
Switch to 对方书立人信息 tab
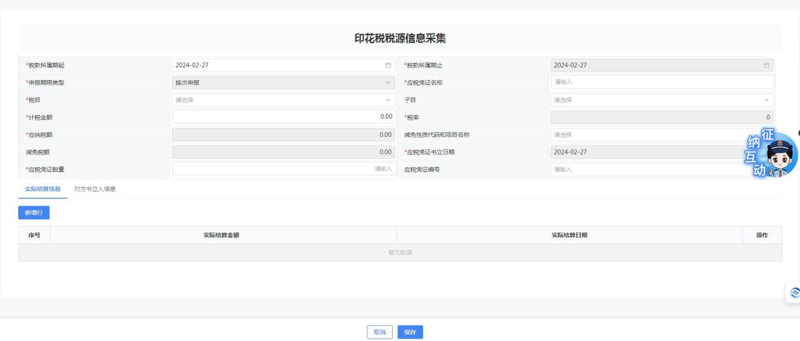pyautogui.click(x=95, y=189)
